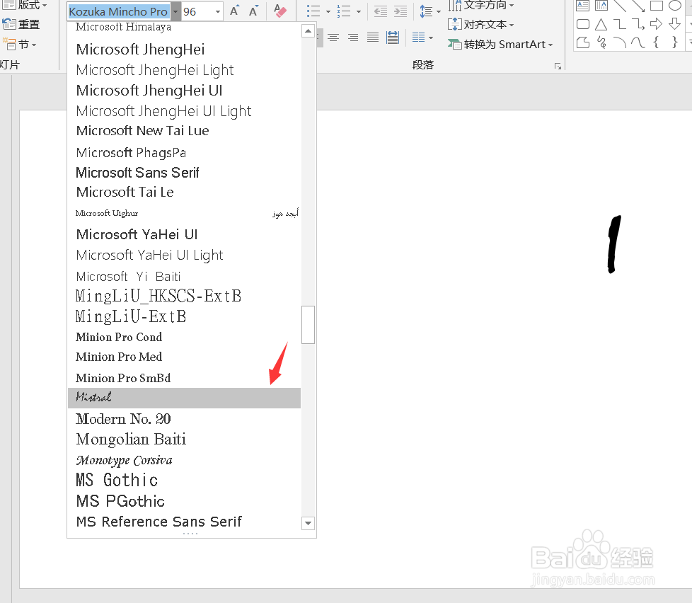
Task: Insert the right brace shape
Action: [x=675, y=42]
